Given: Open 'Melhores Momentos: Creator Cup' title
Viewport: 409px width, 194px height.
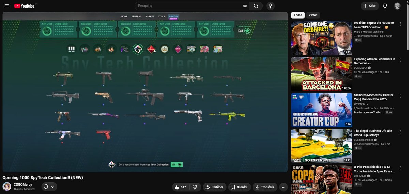Looking at the screenshot, I should pyautogui.click(x=374, y=97).
